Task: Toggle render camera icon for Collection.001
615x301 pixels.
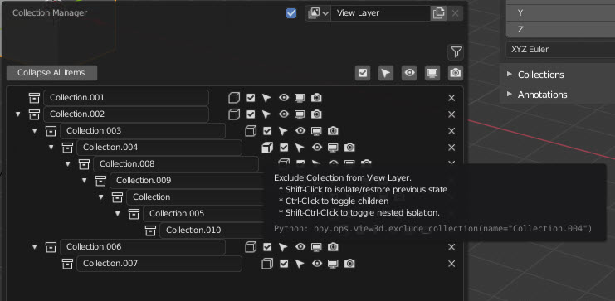Action: coord(316,98)
